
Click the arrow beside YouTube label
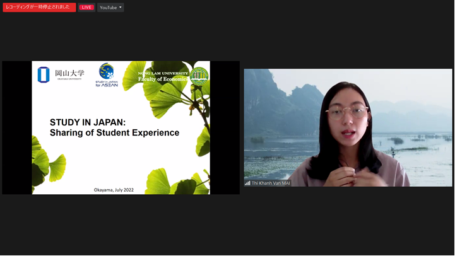click(x=121, y=8)
